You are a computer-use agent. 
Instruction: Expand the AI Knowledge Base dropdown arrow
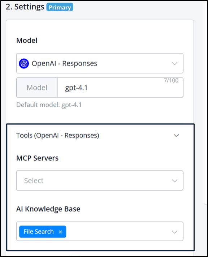pos(175,232)
